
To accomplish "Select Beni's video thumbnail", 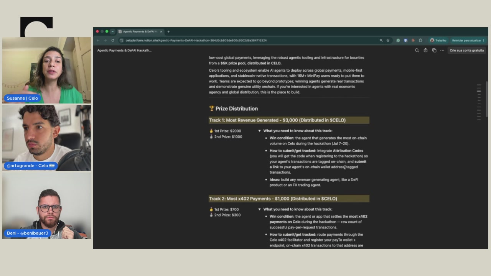I will pos(47,206).
